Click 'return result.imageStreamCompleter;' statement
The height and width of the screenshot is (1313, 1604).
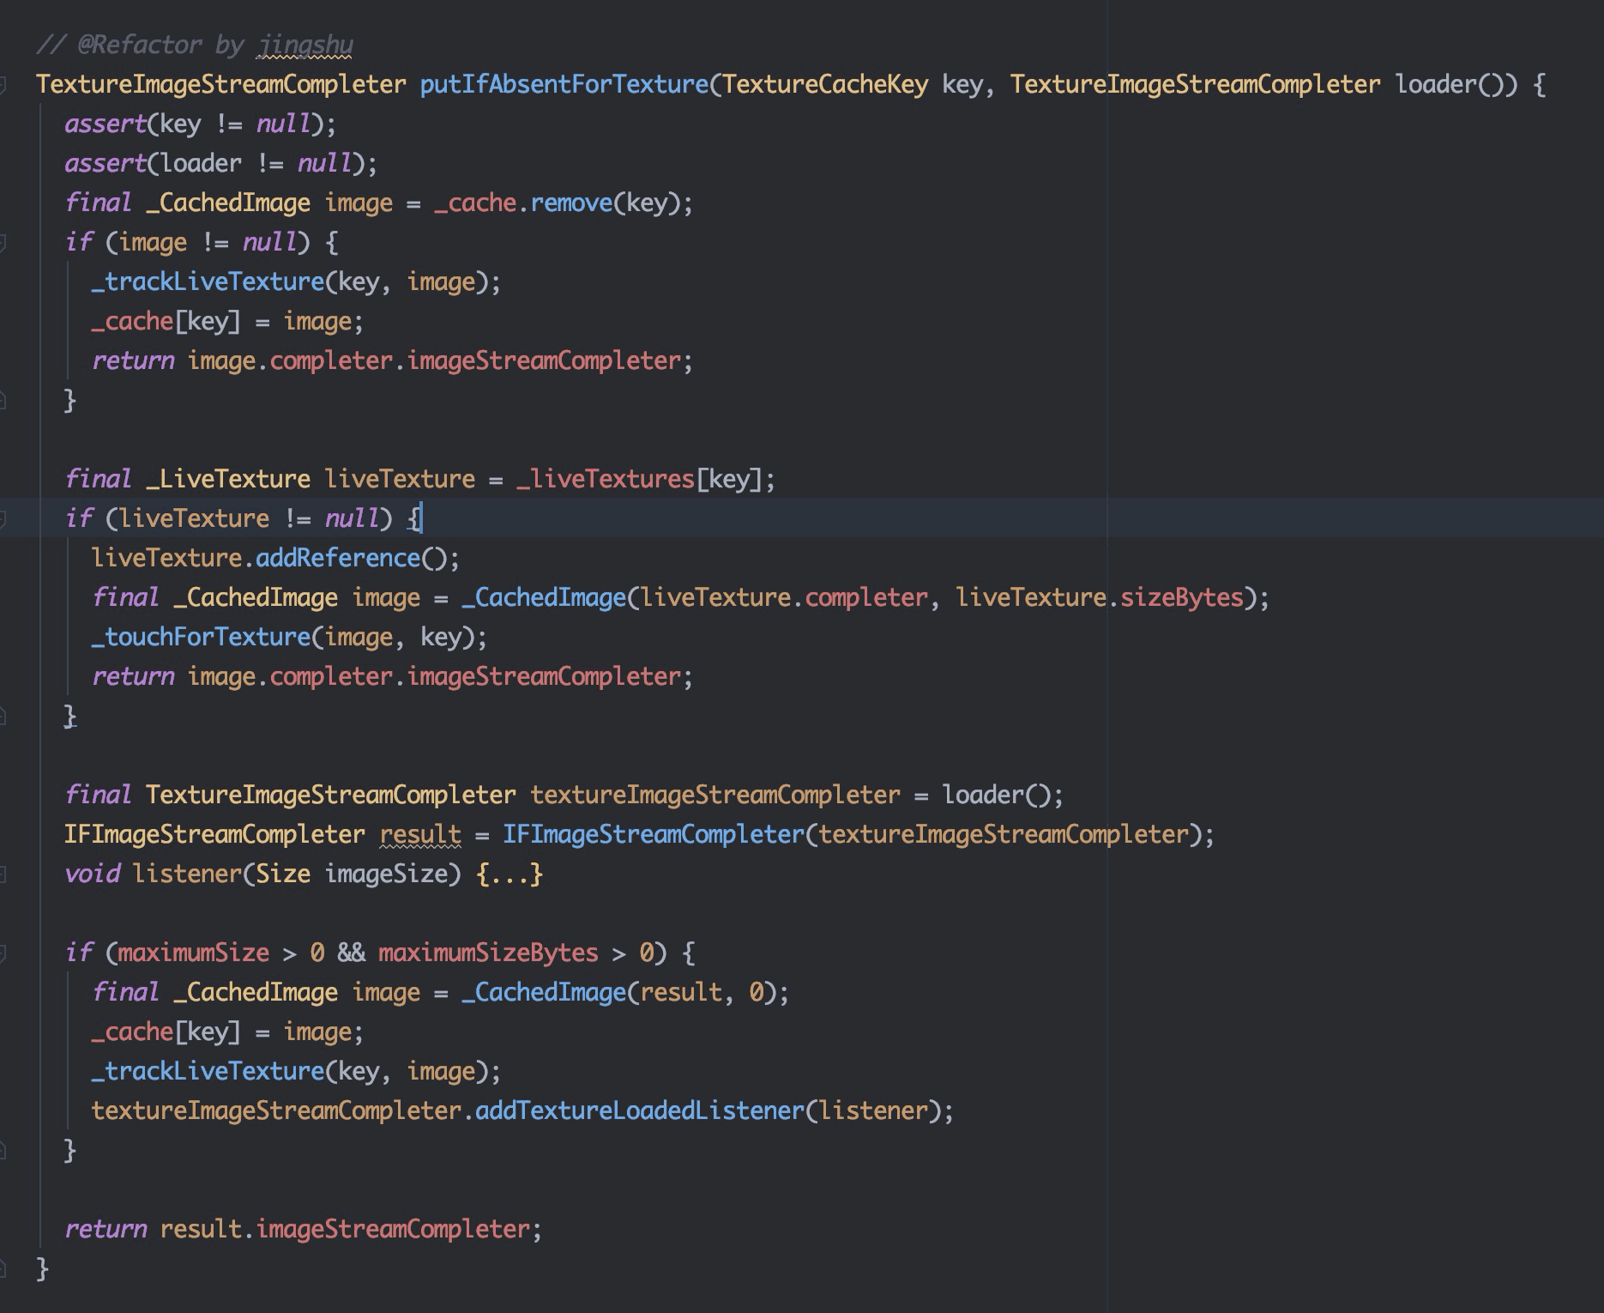pyautogui.click(x=303, y=1229)
